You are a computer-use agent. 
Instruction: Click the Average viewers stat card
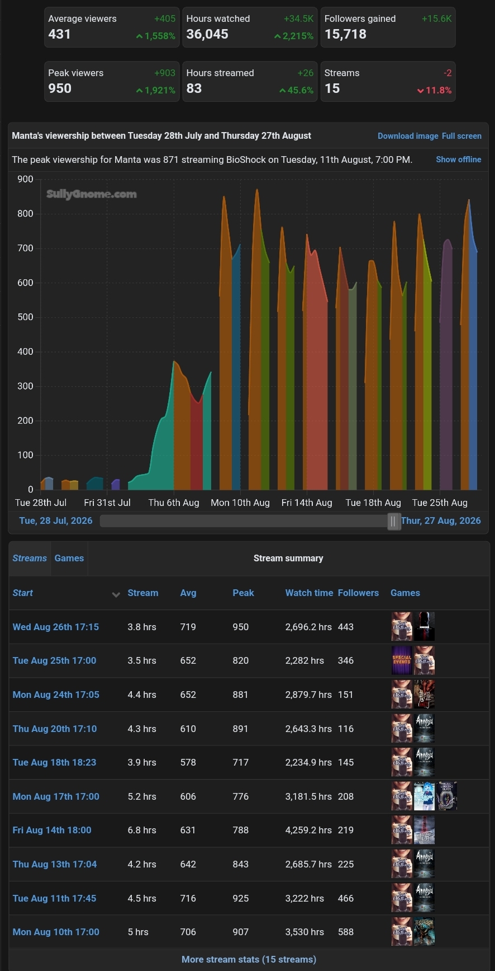pos(112,27)
